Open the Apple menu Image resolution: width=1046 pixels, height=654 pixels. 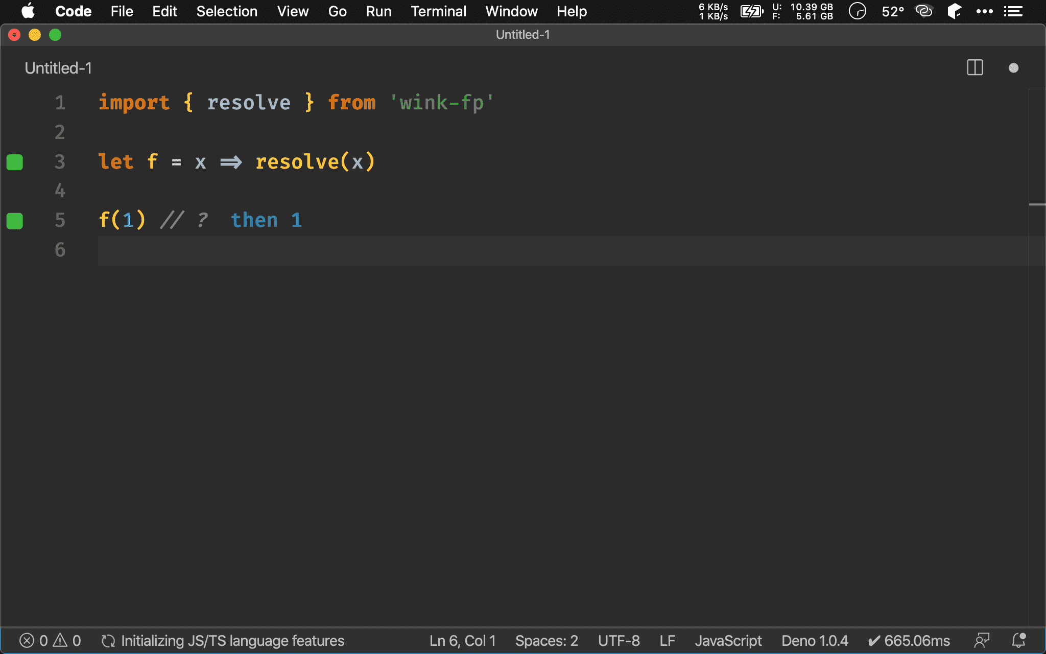[x=28, y=11]
